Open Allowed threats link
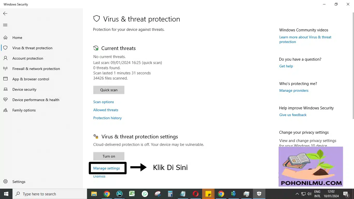The width and height of the screenshot is (354, 199). [106, 110]
